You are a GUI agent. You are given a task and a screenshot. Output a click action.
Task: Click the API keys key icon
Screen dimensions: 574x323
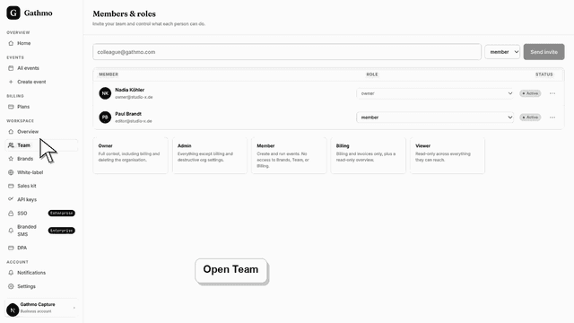tap(11, 199)
